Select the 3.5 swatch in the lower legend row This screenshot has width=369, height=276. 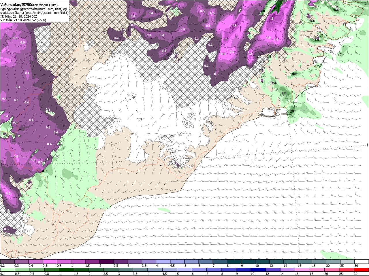tap(140, 270)
